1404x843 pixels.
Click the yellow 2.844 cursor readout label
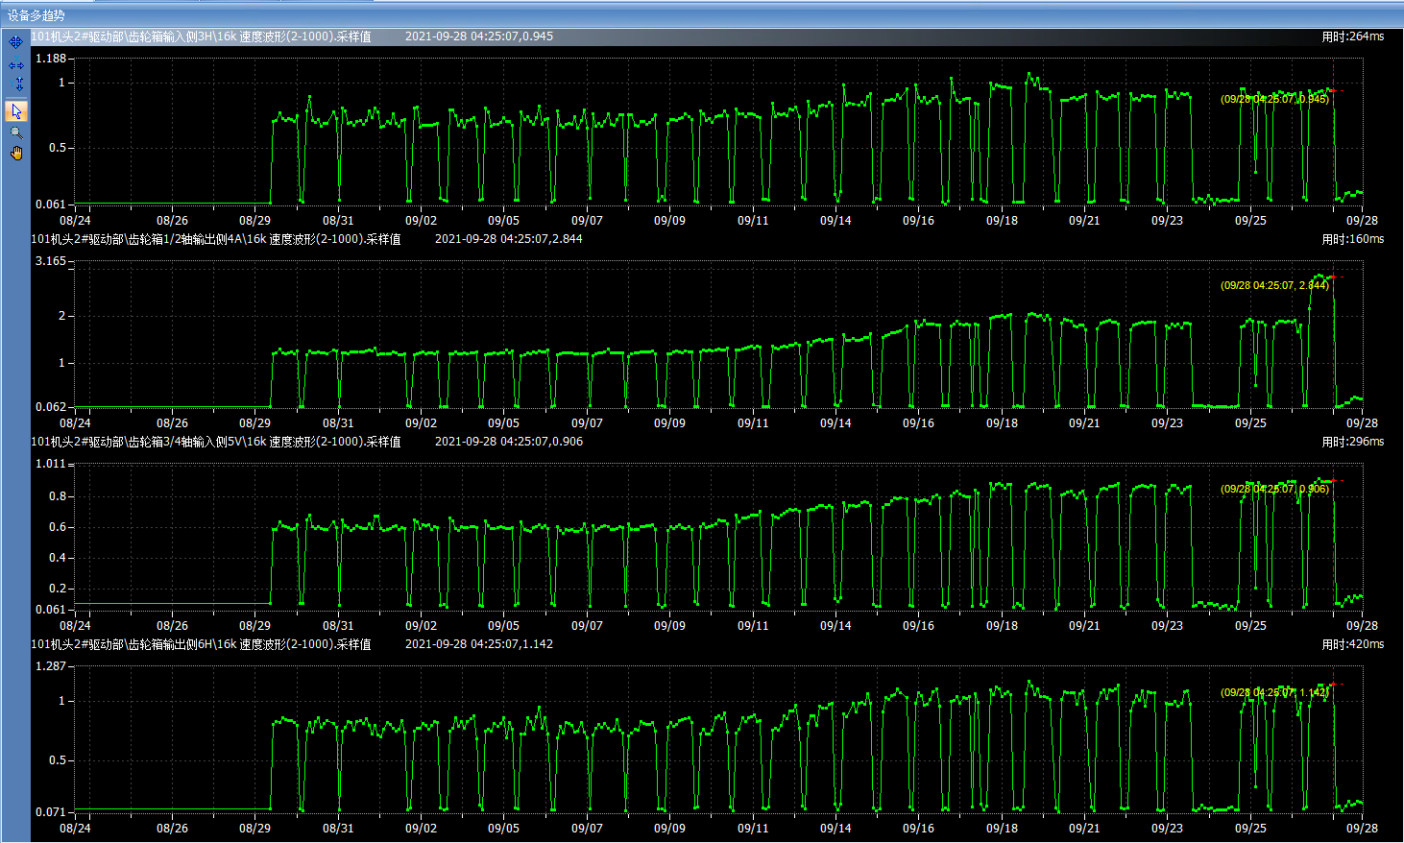[1274, 285]
